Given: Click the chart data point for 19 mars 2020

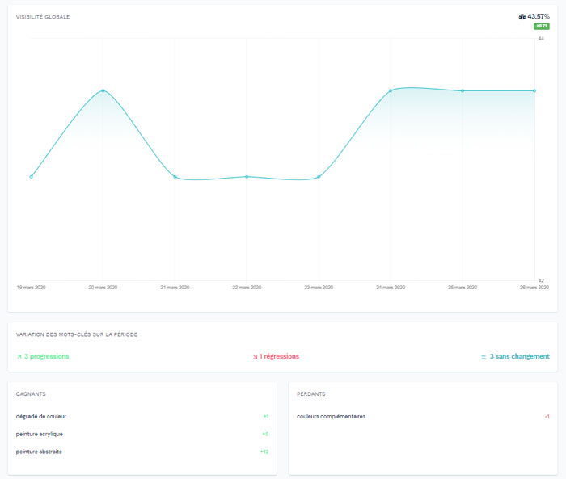Looking at the screenshot, I should (31, 176).
